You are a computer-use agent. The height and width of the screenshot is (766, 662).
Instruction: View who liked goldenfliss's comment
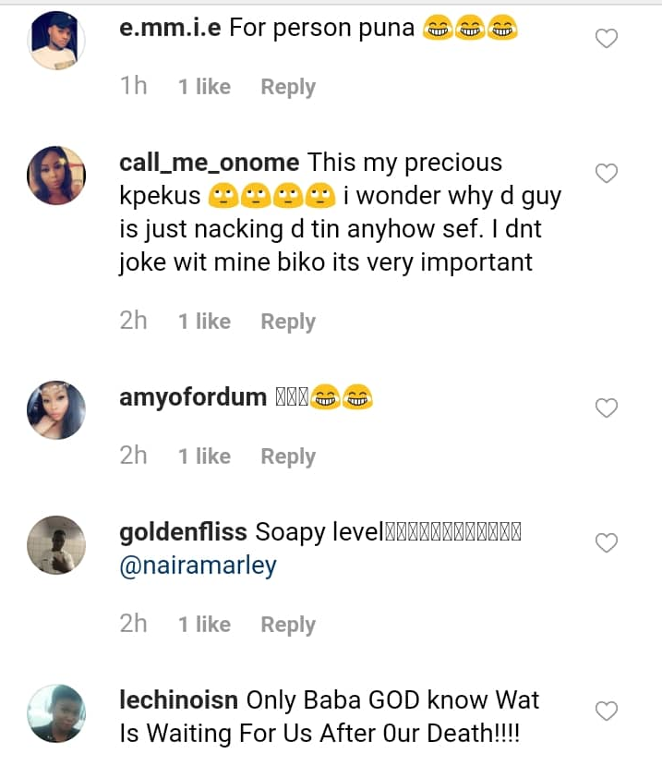[x=204, y=625]
